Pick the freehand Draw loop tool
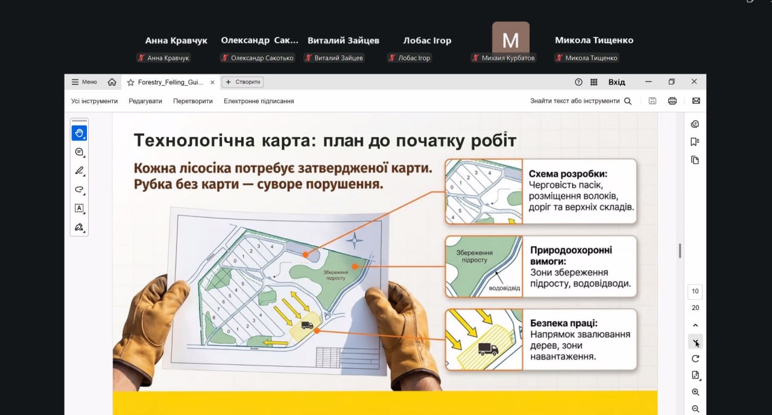The height and width of the screenshot is (415, 772). (79, 189)
